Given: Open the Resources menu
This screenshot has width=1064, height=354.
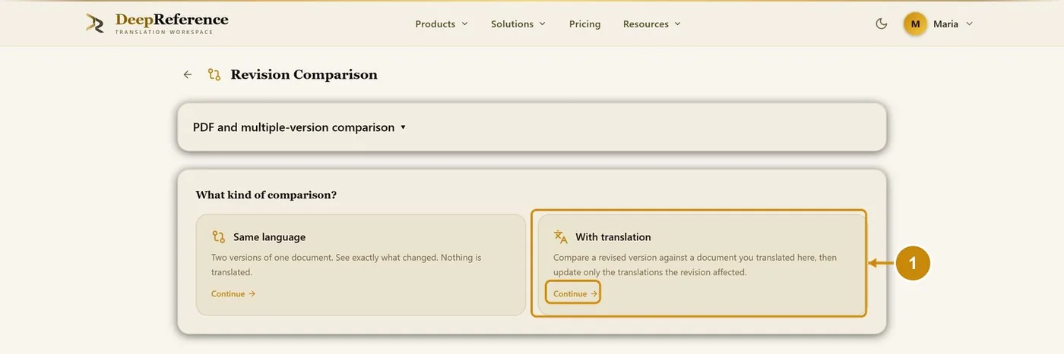Looking at the screenshot, I should [x=652, y=23].
